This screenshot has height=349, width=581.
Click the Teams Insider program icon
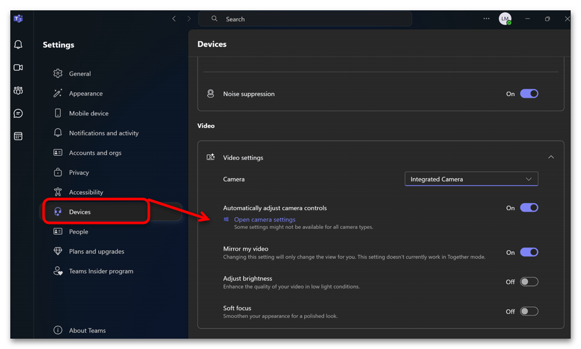pyautogui.click(x=58, y=271)
